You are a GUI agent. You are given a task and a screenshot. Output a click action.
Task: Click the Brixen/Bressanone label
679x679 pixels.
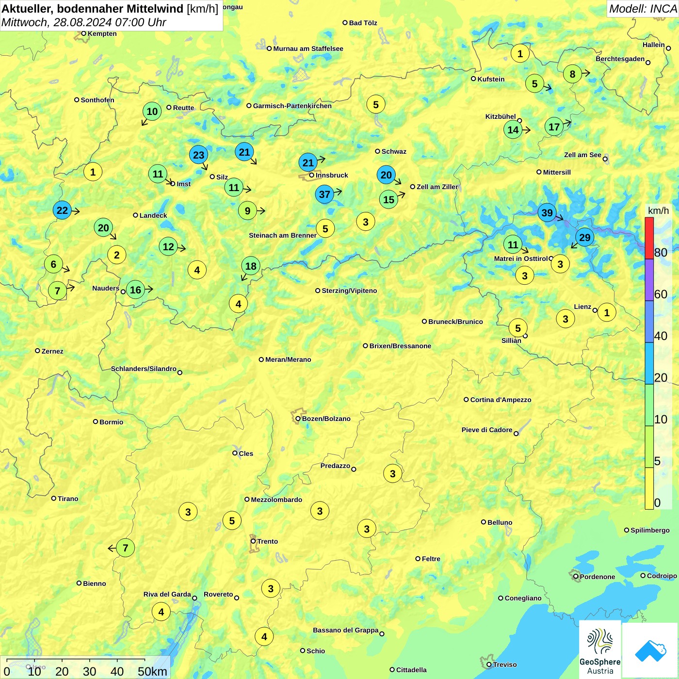[400, 346]
